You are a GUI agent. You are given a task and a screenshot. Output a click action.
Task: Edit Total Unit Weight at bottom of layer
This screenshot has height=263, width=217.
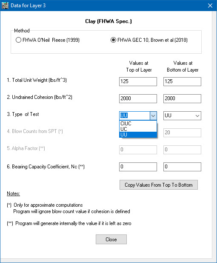click(x=182, y=81)
